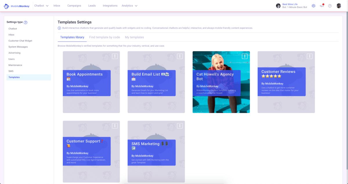Open the Customer Reviews card options menu
This screenshot has width=348, height=184.
(x=310, y=56)
